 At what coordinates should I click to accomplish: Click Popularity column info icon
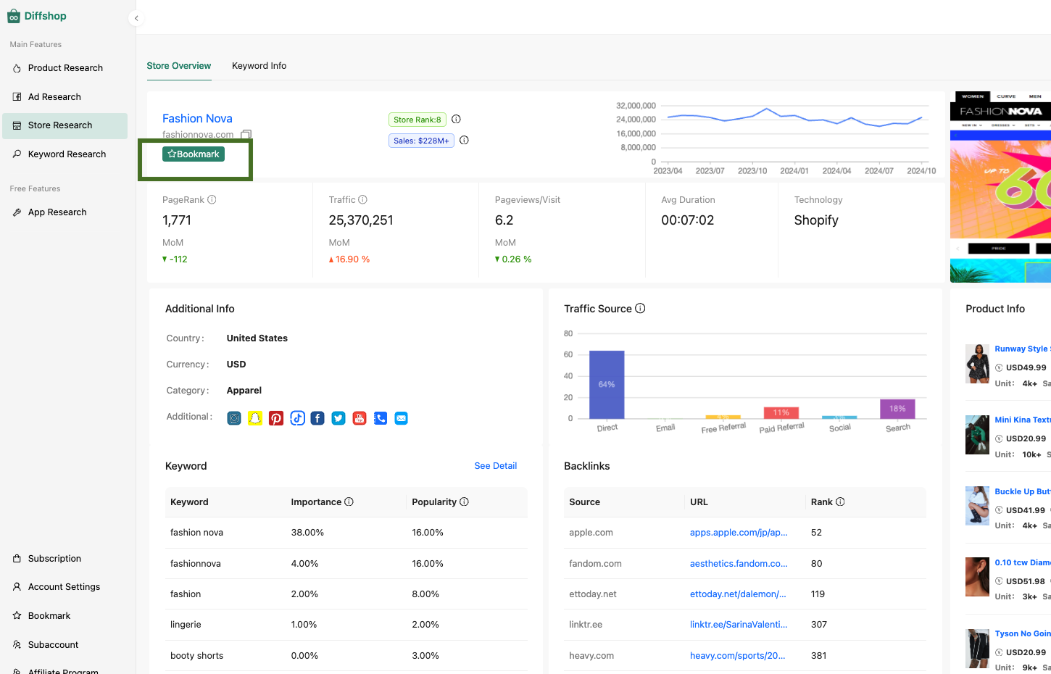[465, 502]
